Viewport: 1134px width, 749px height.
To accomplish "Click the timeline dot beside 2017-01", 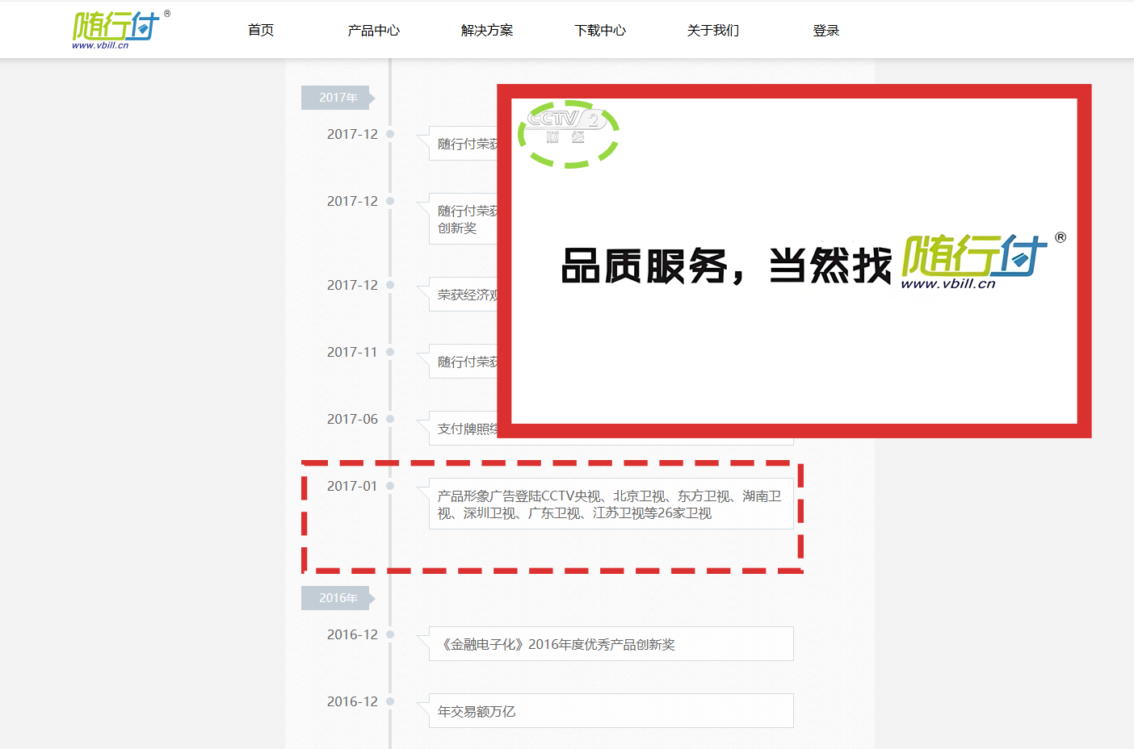I will point(390,486).
